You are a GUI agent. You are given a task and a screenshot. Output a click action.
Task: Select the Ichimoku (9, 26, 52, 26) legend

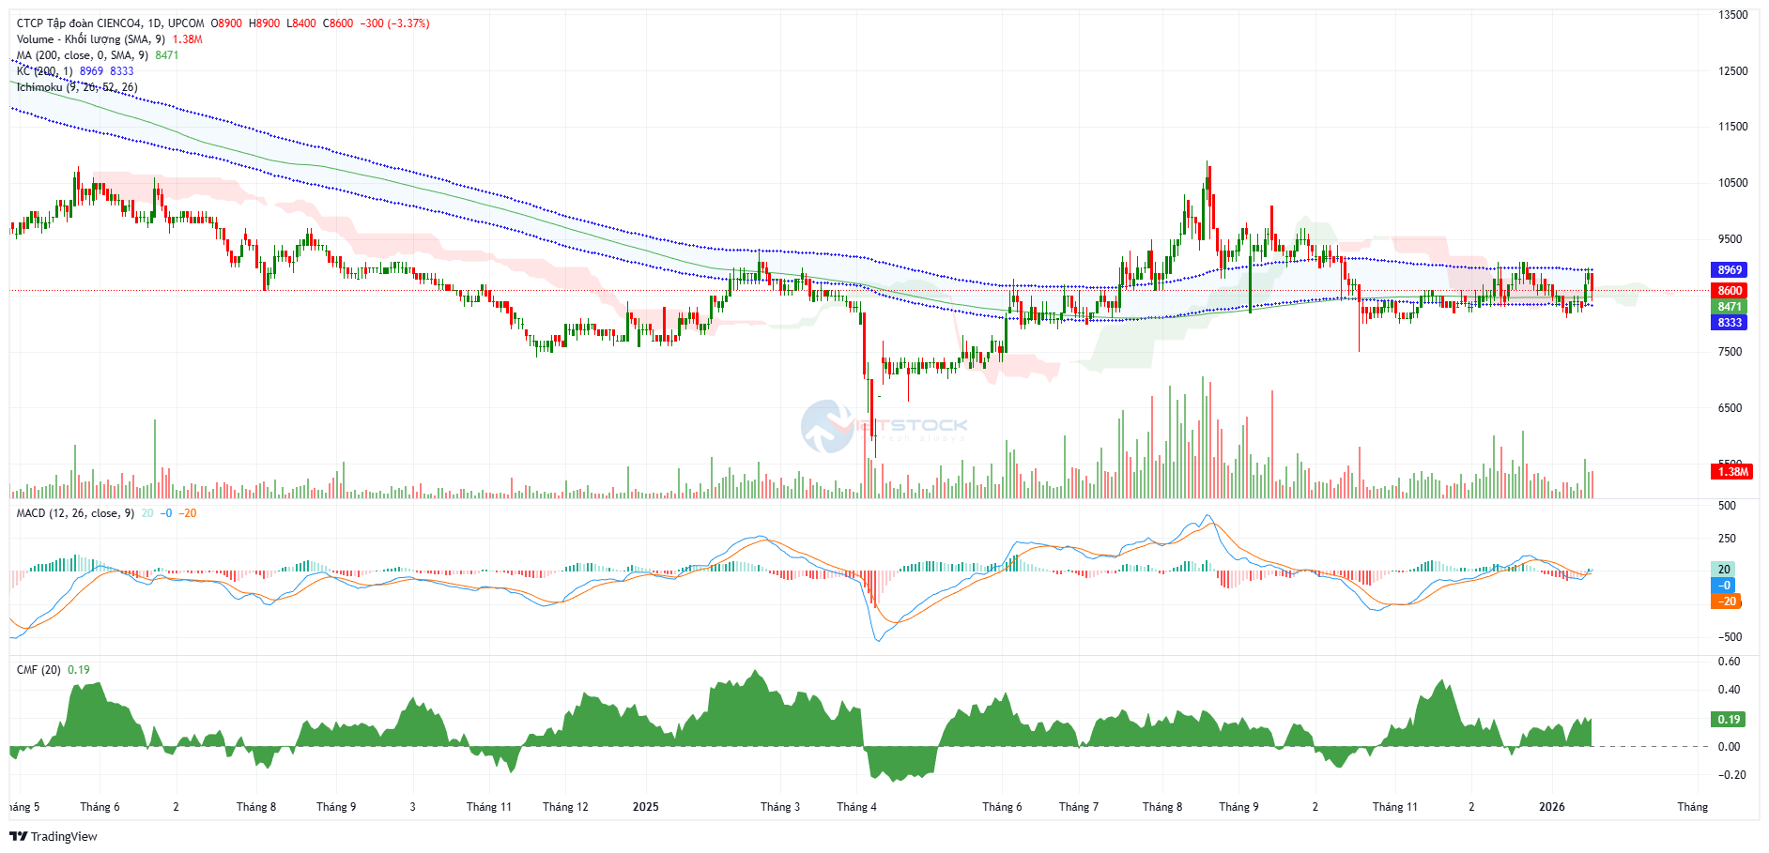click(77, 87)
